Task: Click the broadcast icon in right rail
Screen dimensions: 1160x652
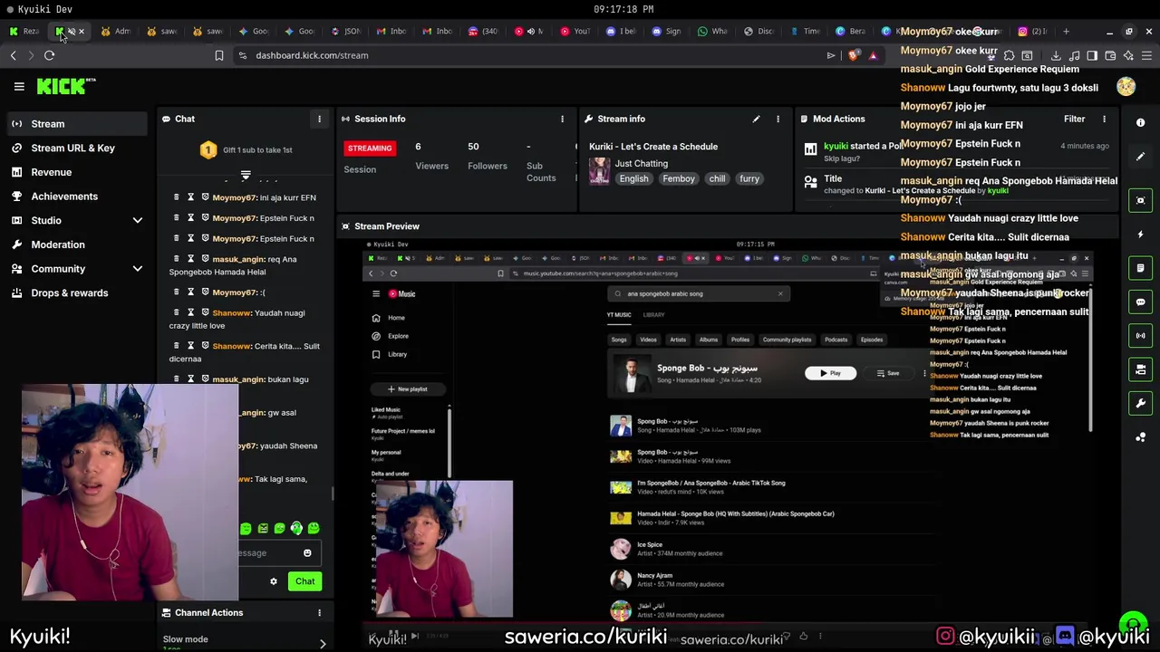Action: click(1140, 336)
